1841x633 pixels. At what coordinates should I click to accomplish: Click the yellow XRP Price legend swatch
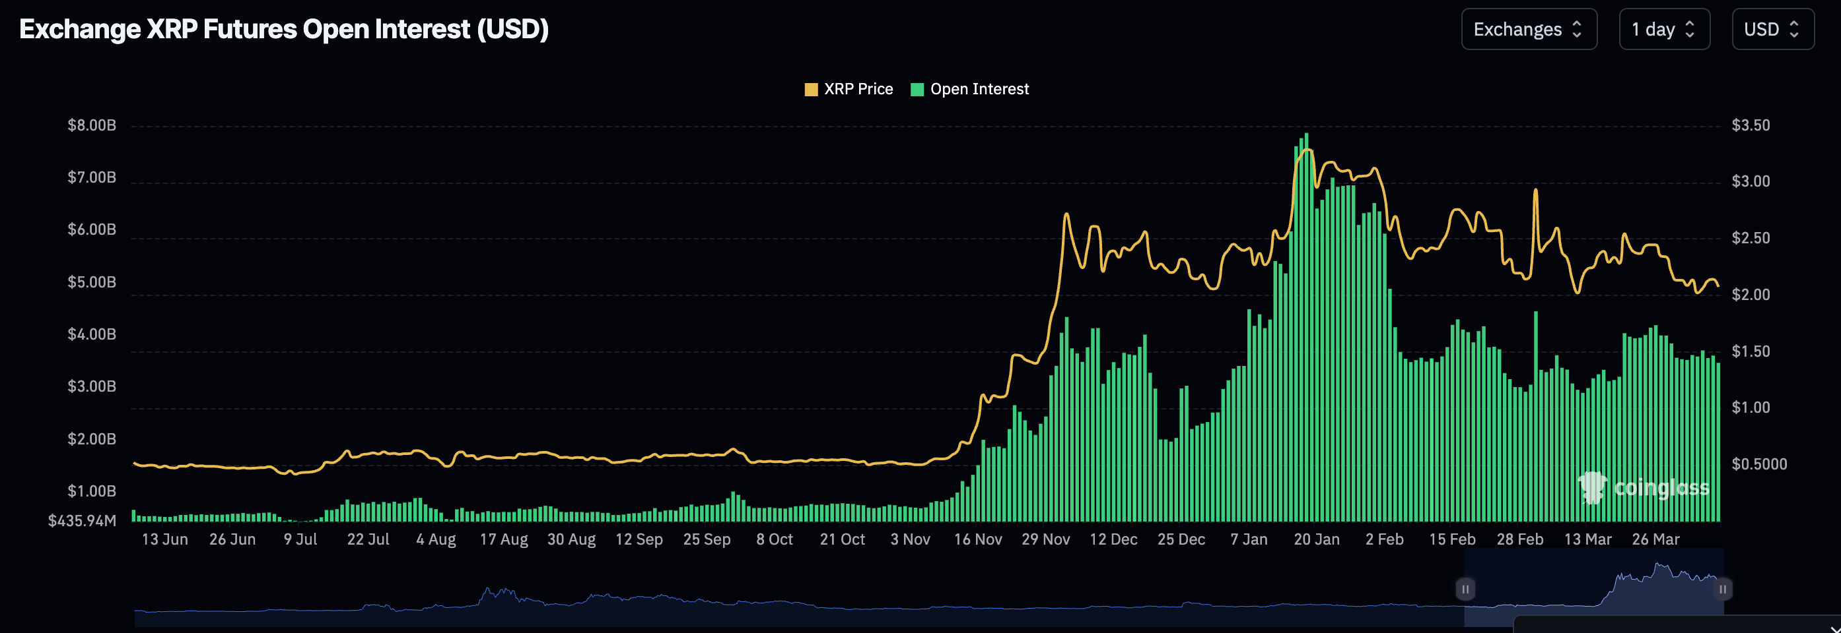pos(810,89)
